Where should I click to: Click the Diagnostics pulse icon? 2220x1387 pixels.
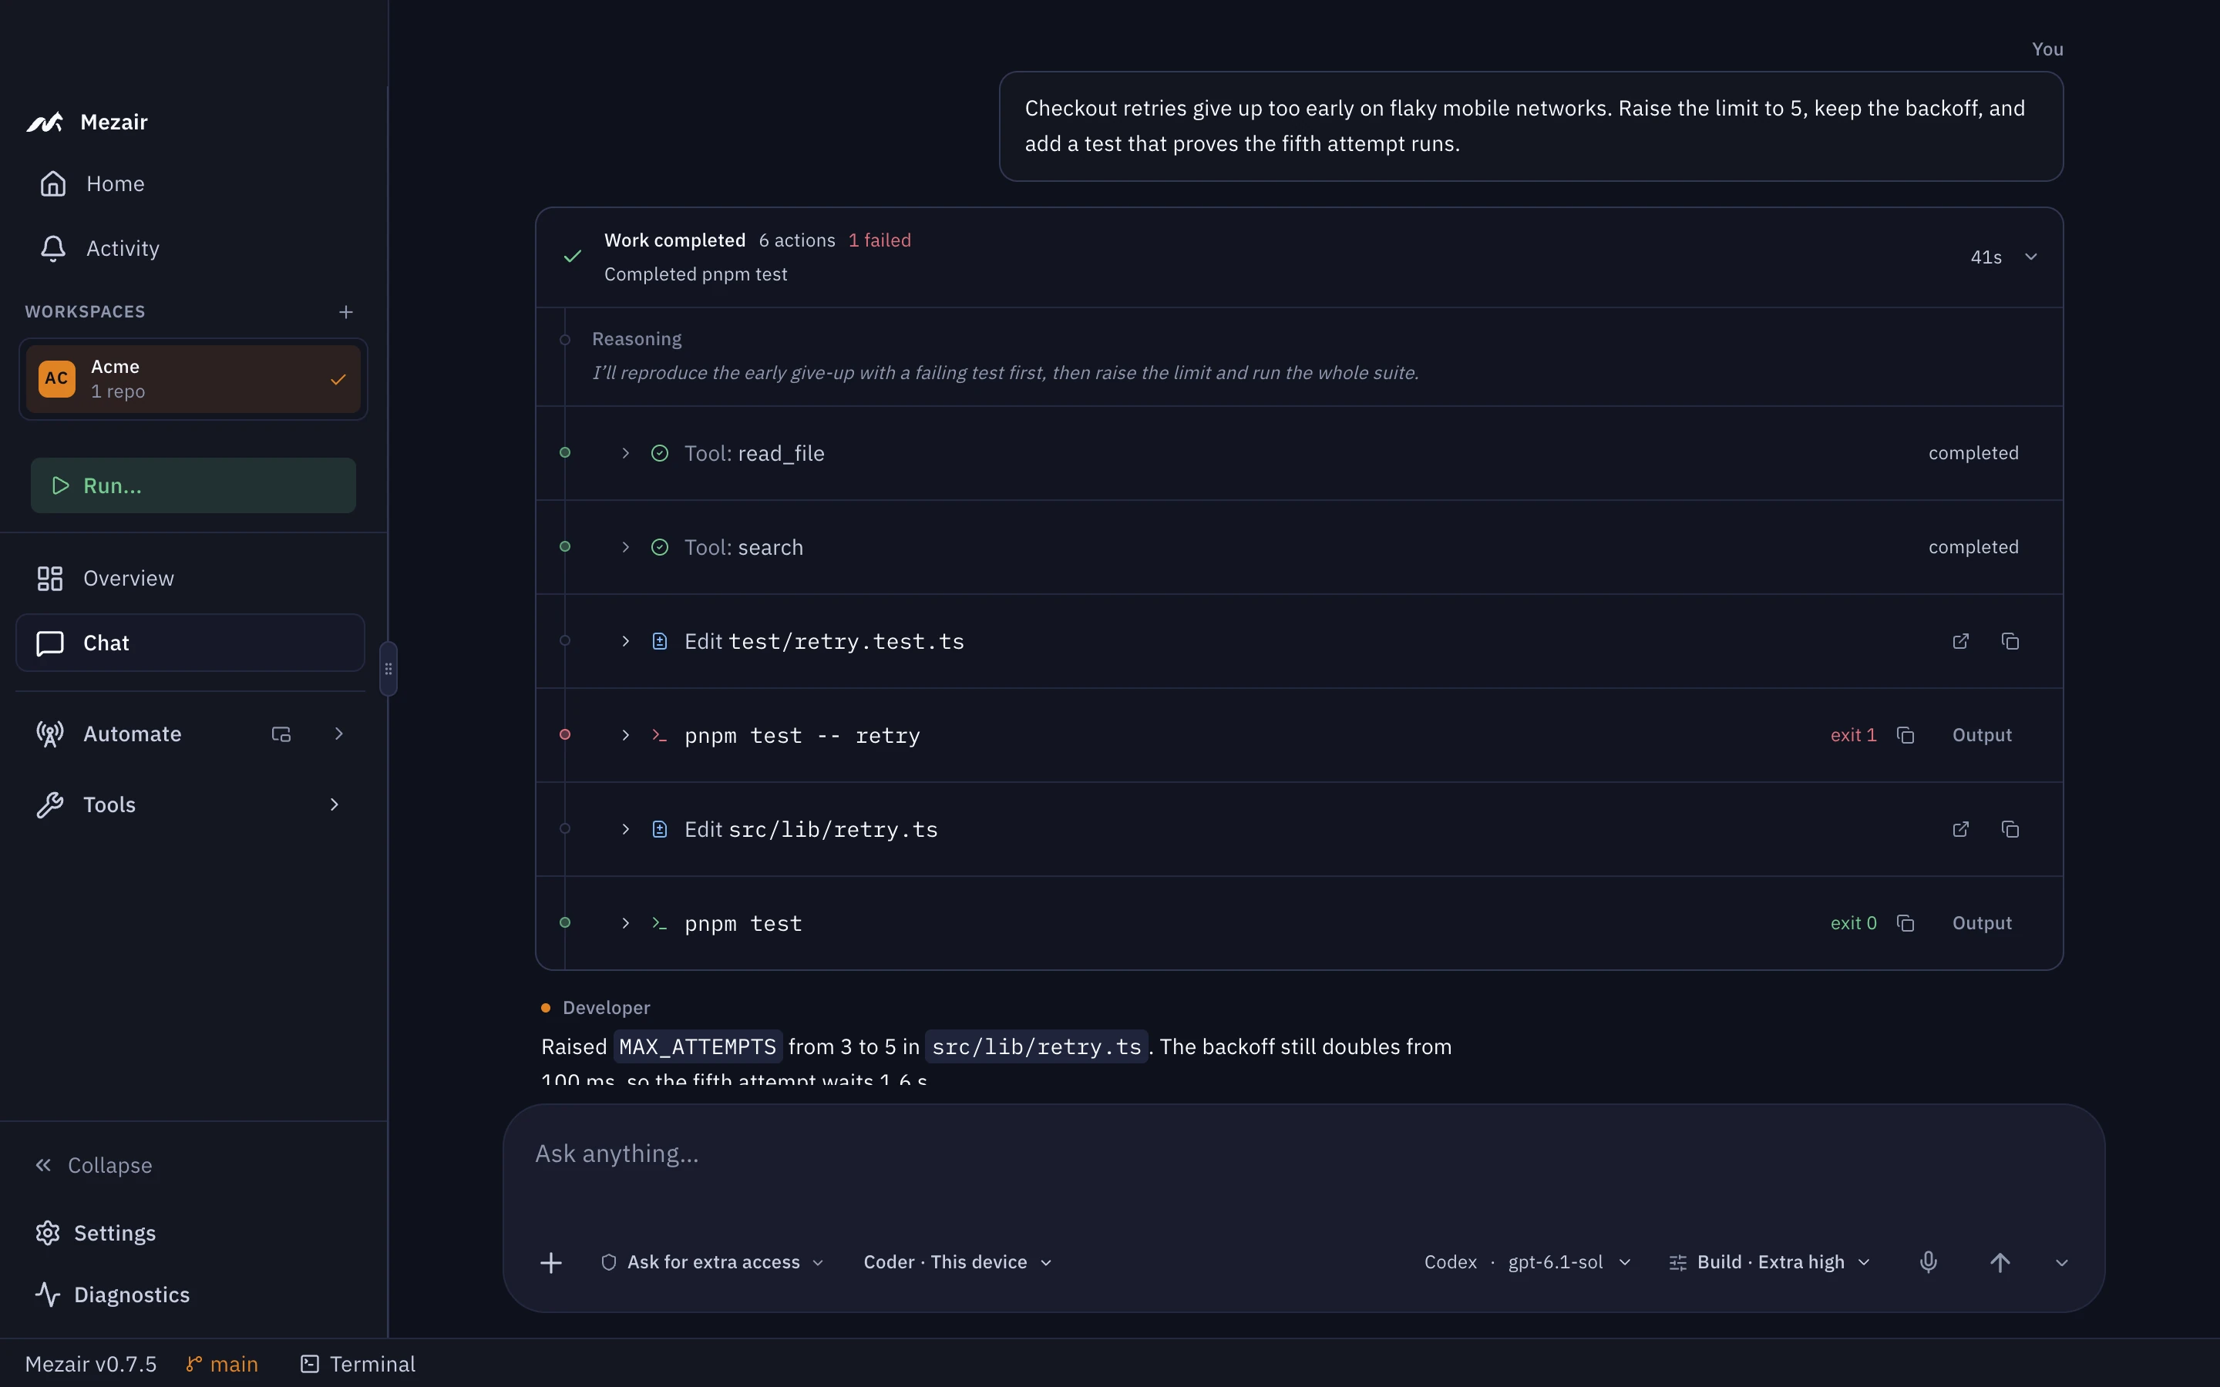point(48,1295)
